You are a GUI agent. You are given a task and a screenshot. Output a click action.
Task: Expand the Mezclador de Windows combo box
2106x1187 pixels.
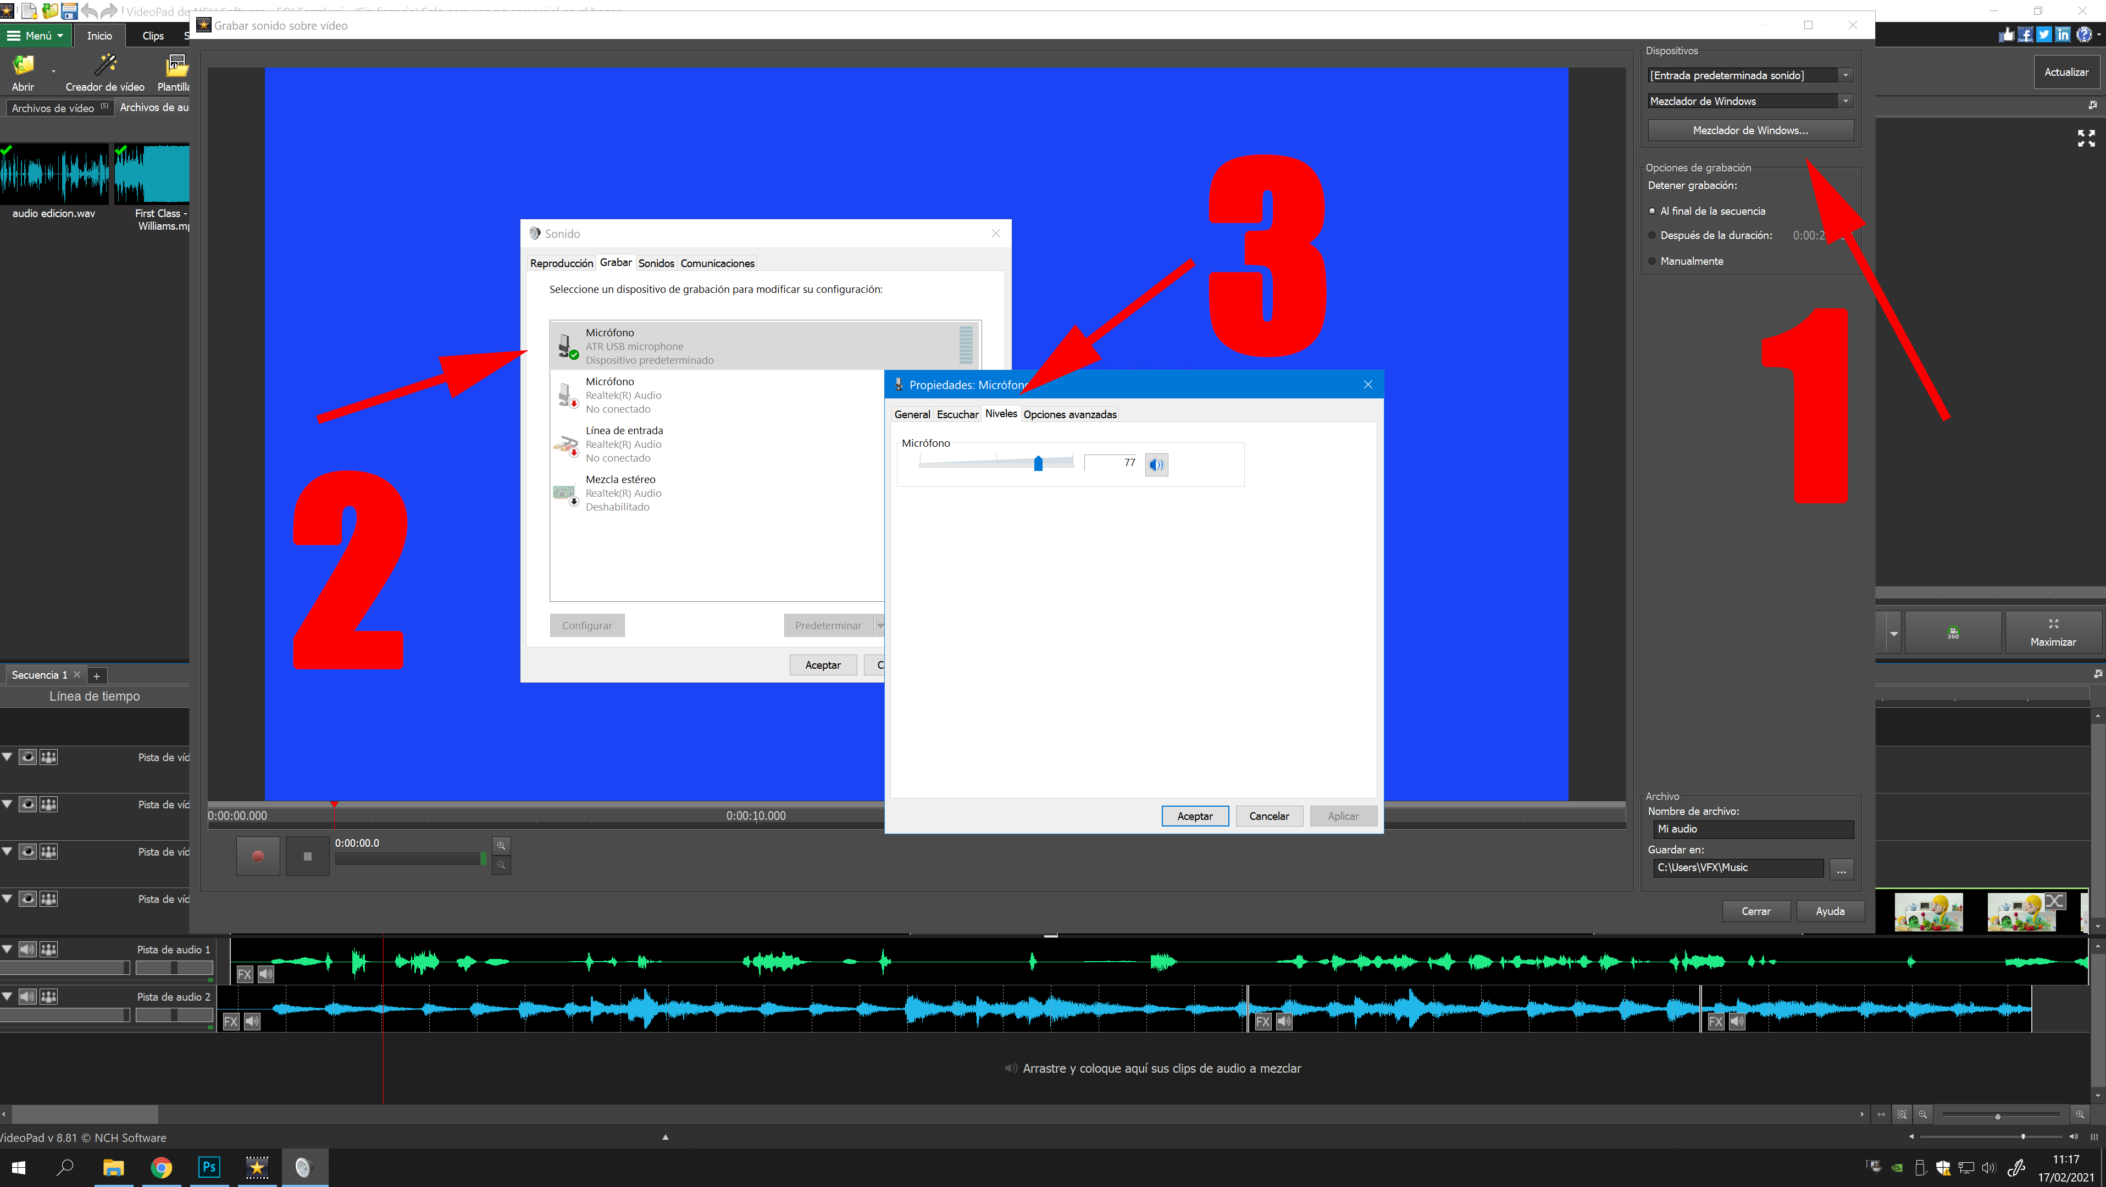pyautogui.click(x=1845, y=101)
